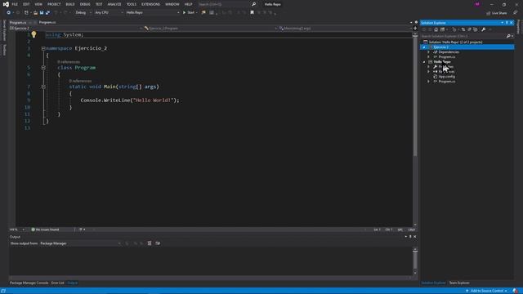This screenshot has height=294, width=523.
Task: Switch to Error List tab
Action: coord(57,283)
